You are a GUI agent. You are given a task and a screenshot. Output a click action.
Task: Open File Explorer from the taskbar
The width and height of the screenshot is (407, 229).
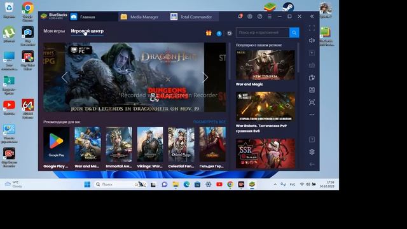pos(176,184)
